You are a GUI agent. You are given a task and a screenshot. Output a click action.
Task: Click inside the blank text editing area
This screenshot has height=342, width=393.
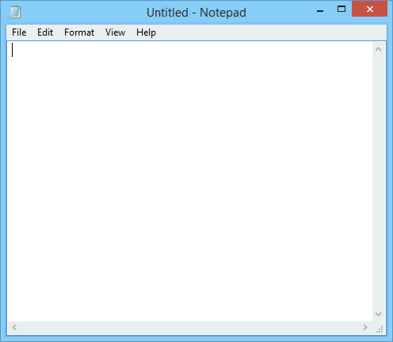pos(189,181)
